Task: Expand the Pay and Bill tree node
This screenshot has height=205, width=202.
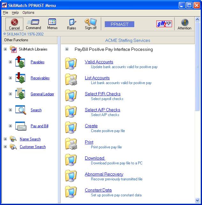Action: [x=10, y=126]
